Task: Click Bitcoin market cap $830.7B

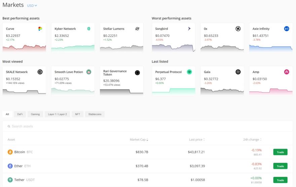Action: [142, 152]
